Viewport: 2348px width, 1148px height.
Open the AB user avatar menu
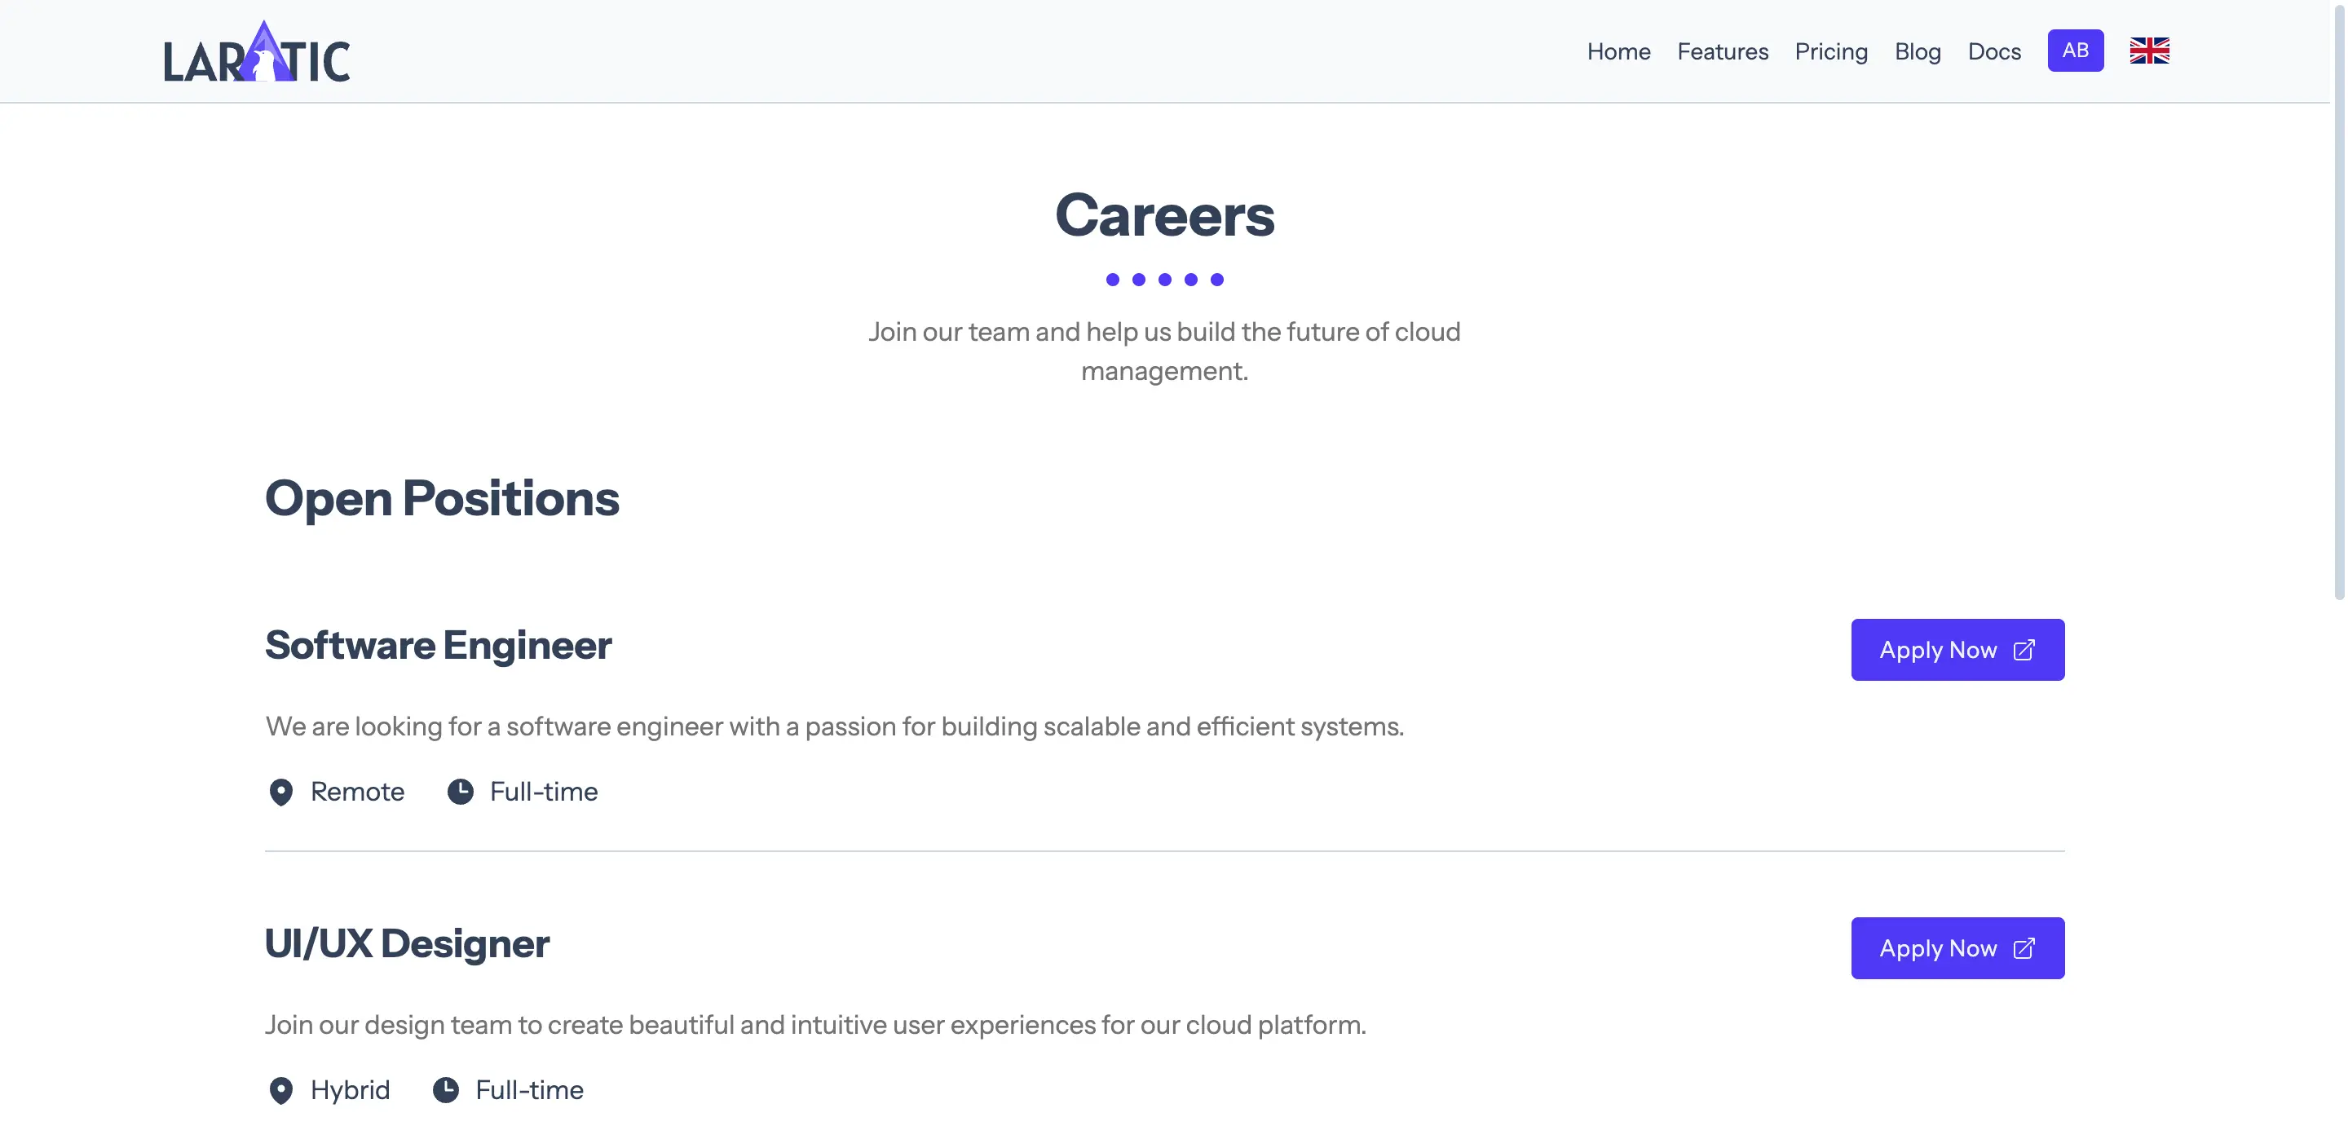point(2076,51)
